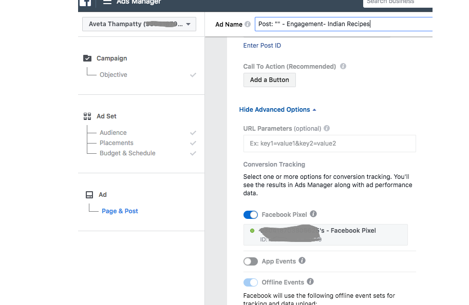Click the Facebook Pixel info icon
Screen dimensions: 469x305
pos(313,214)
